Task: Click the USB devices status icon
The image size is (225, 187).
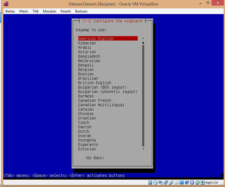Action: click(x=171, y=183)
